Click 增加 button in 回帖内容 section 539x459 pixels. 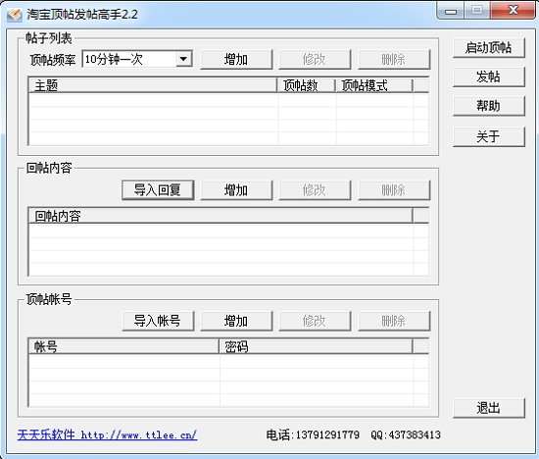coord(236,189)
